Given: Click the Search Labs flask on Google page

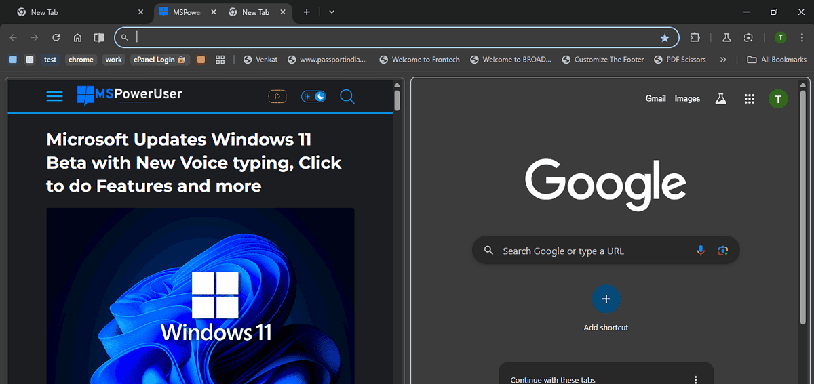Looking at the screenshot, I should 720,99.
